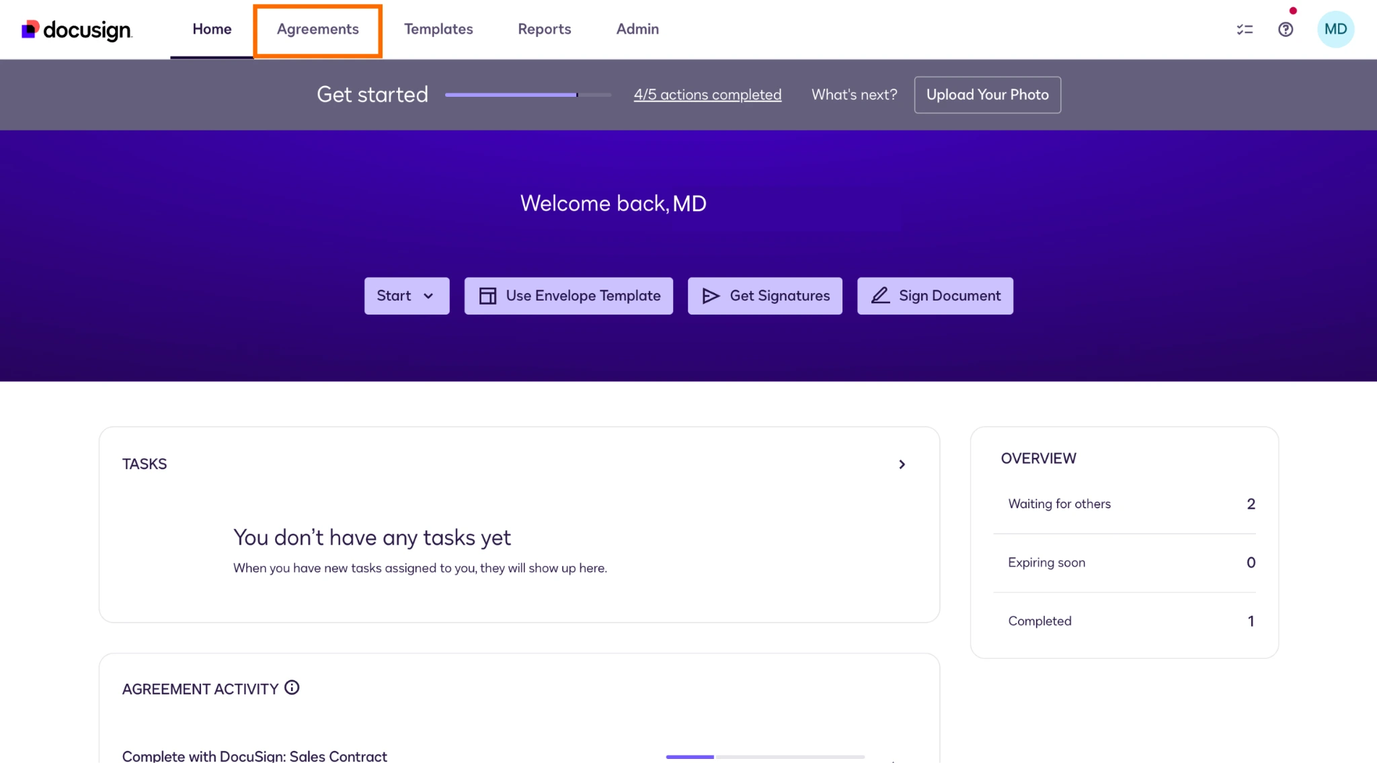Go to the Home tab
This screenshot has width=1377, height=763.
(x=212, y=29)
